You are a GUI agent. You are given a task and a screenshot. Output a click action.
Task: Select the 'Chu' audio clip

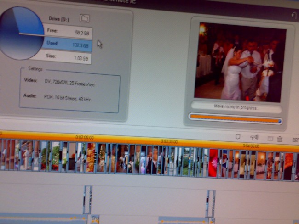(x=95, y=219)
